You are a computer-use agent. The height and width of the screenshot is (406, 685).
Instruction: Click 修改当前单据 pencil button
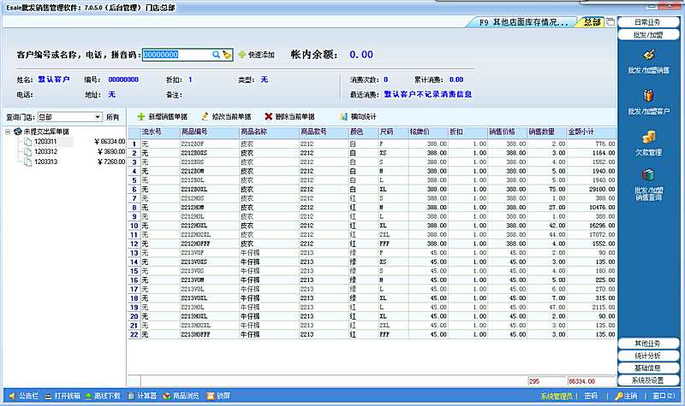tap(226, 116)
